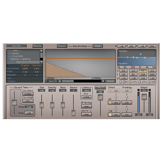Click the orange gain envelope start point
This screenshot has width=162, height=162.
click(45, 59)
